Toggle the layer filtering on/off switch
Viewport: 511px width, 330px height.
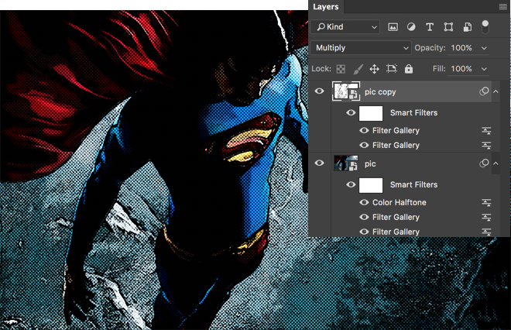485,26
